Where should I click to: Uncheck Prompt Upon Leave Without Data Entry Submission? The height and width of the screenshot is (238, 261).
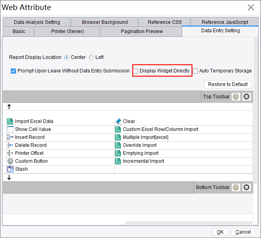point(13,71)
